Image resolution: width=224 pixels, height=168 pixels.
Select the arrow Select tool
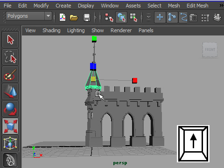(x=10, y=40)
